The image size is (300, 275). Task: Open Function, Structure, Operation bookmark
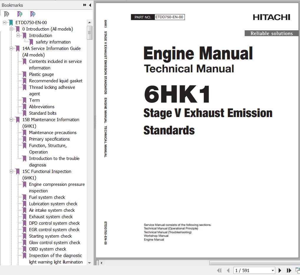tap(48, 149)
